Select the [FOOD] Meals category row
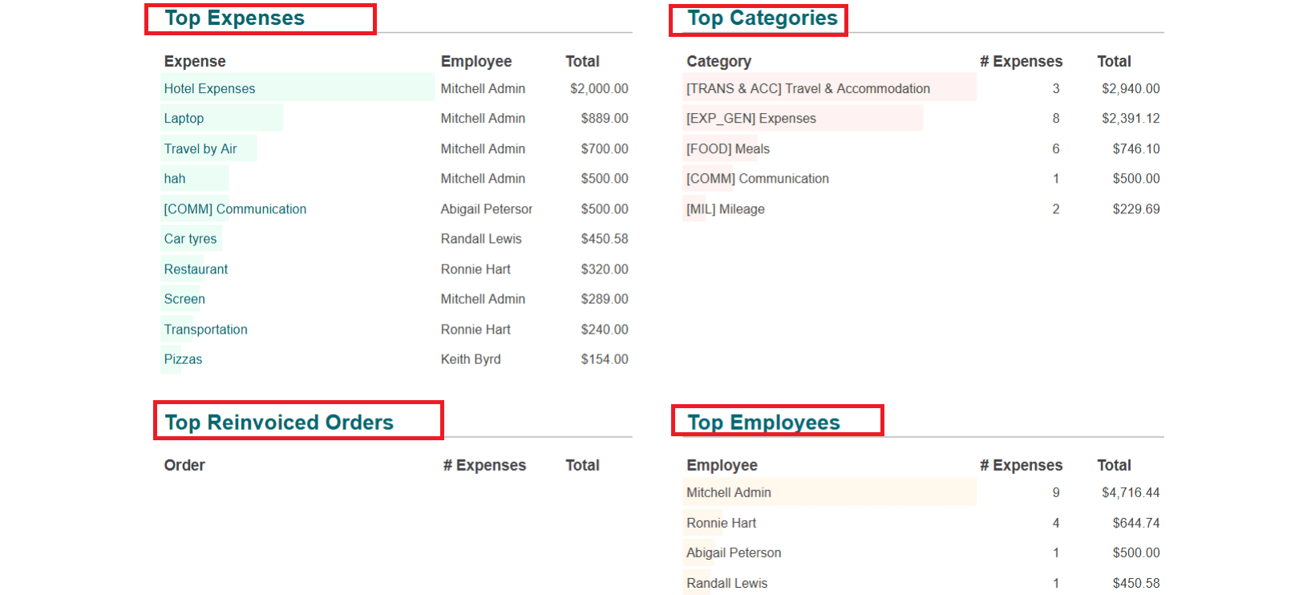This screenshot has height=595, width=1311. click(x=728, y=148)
